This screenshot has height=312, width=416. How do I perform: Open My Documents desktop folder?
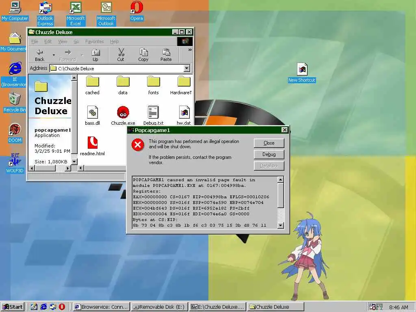point(14,42)
